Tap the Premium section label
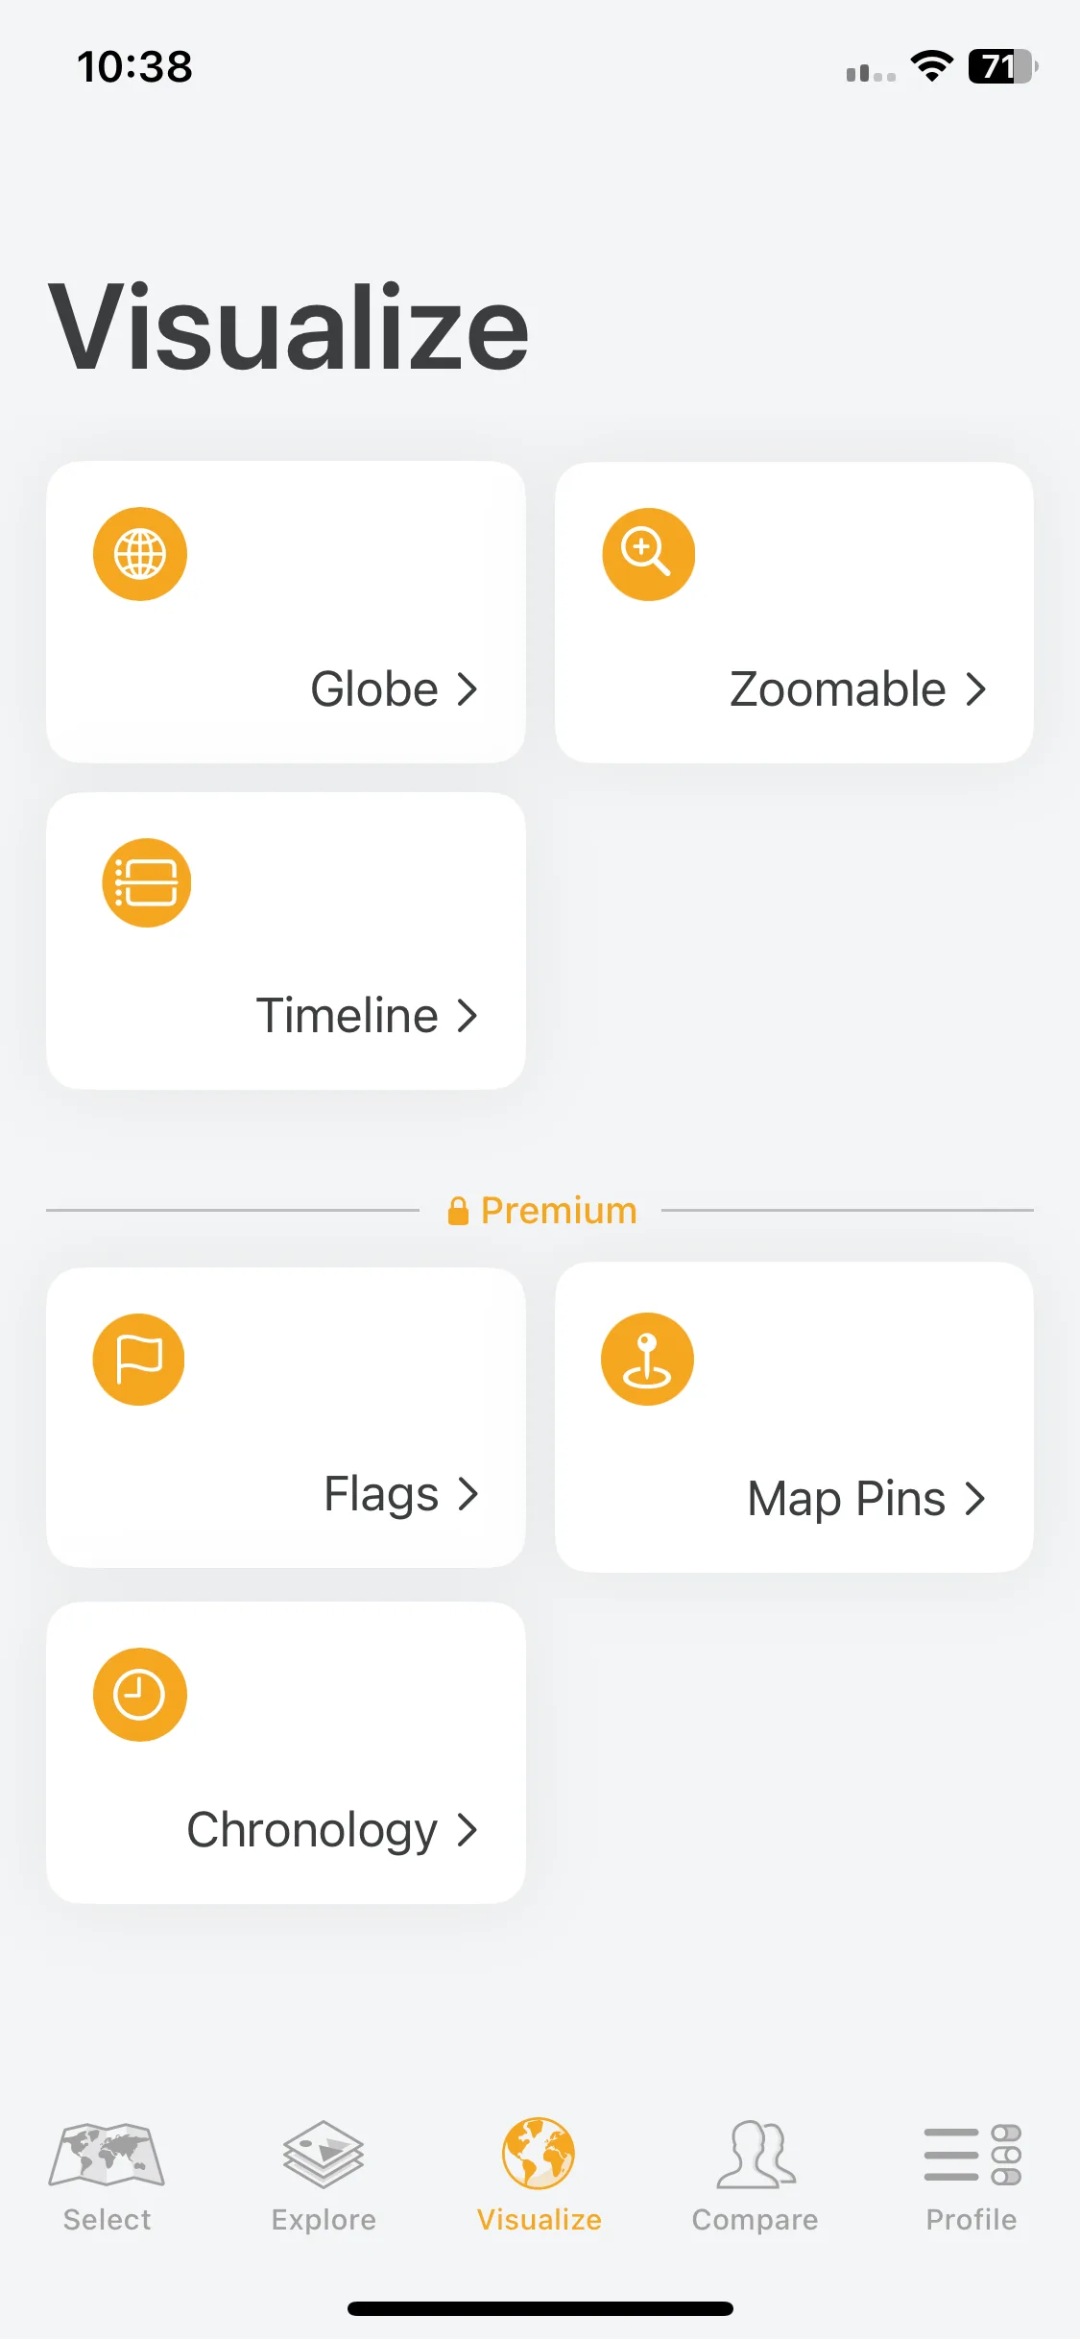The width and height of the screenshot is (1080, 2339). click(559, 1211)
